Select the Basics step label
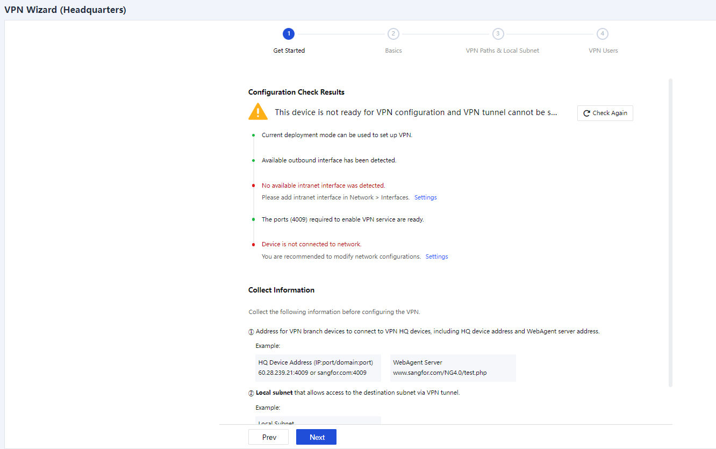Screen dimensions: 716x449 [x=393, y=51]
